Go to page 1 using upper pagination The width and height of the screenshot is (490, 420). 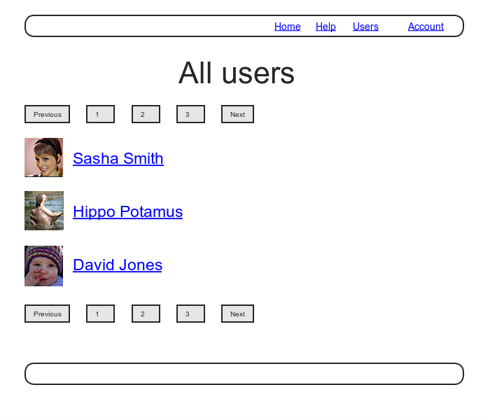(x=100, y=114)
